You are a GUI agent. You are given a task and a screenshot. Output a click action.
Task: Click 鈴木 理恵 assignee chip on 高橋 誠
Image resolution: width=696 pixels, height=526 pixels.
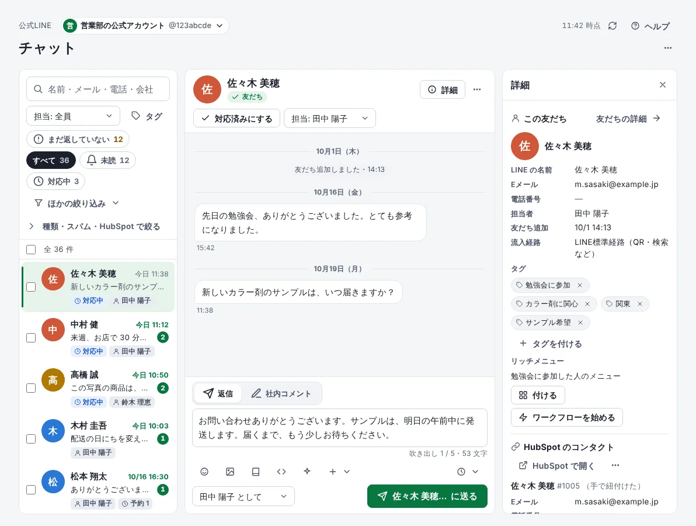(132, 402)
